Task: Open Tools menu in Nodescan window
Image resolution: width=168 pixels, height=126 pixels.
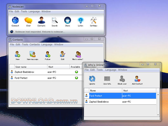Action: [24, 11]
